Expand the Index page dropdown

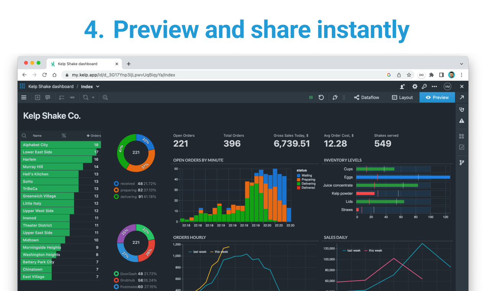(98, 87)
